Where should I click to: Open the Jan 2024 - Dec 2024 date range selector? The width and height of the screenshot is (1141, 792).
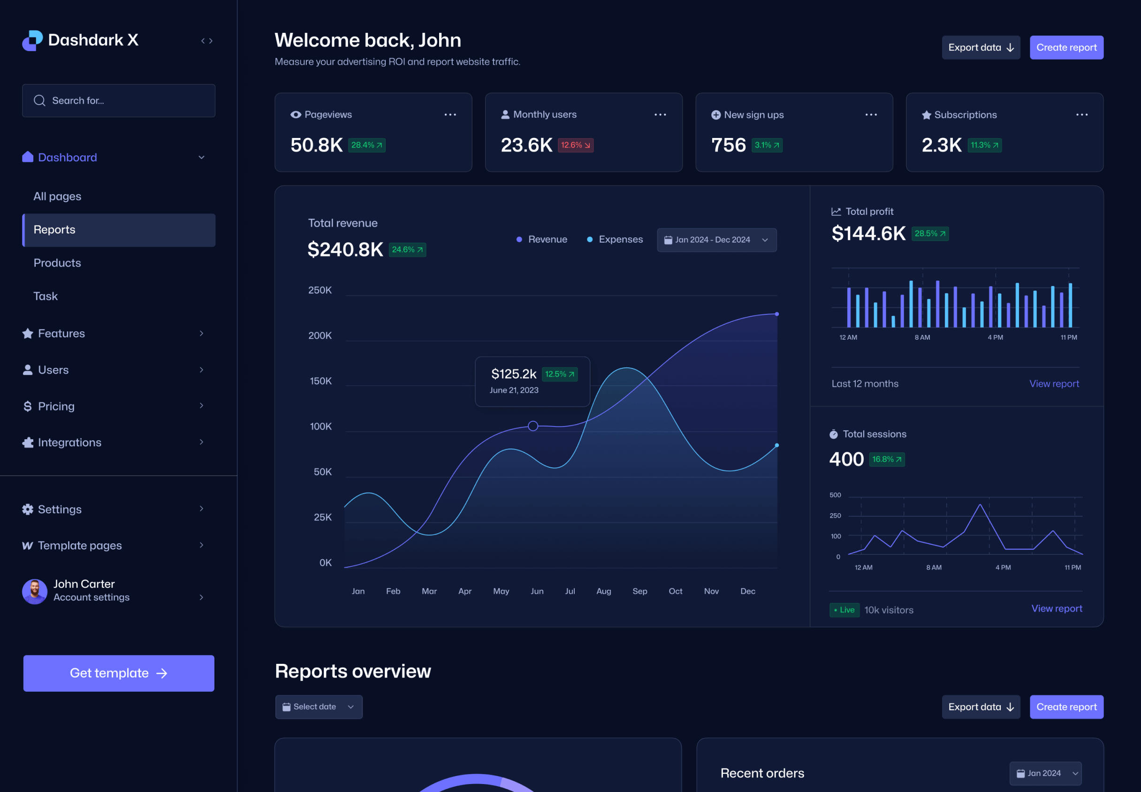point(716,240)
